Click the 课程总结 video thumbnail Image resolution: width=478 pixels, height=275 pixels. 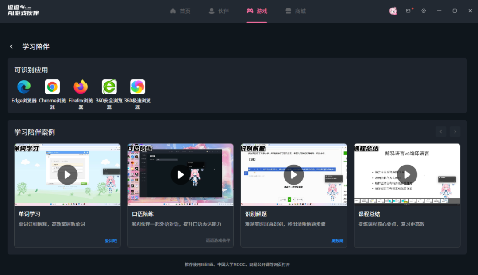click(407, 174)
